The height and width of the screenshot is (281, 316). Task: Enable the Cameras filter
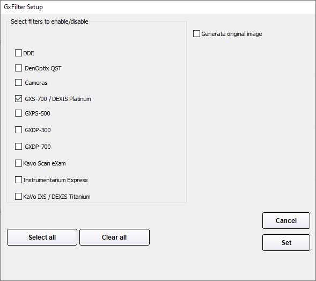[18, 83]
